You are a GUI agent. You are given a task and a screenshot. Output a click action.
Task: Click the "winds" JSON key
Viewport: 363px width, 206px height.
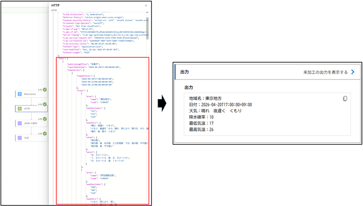pyautogui.click(x=90, y=137)
